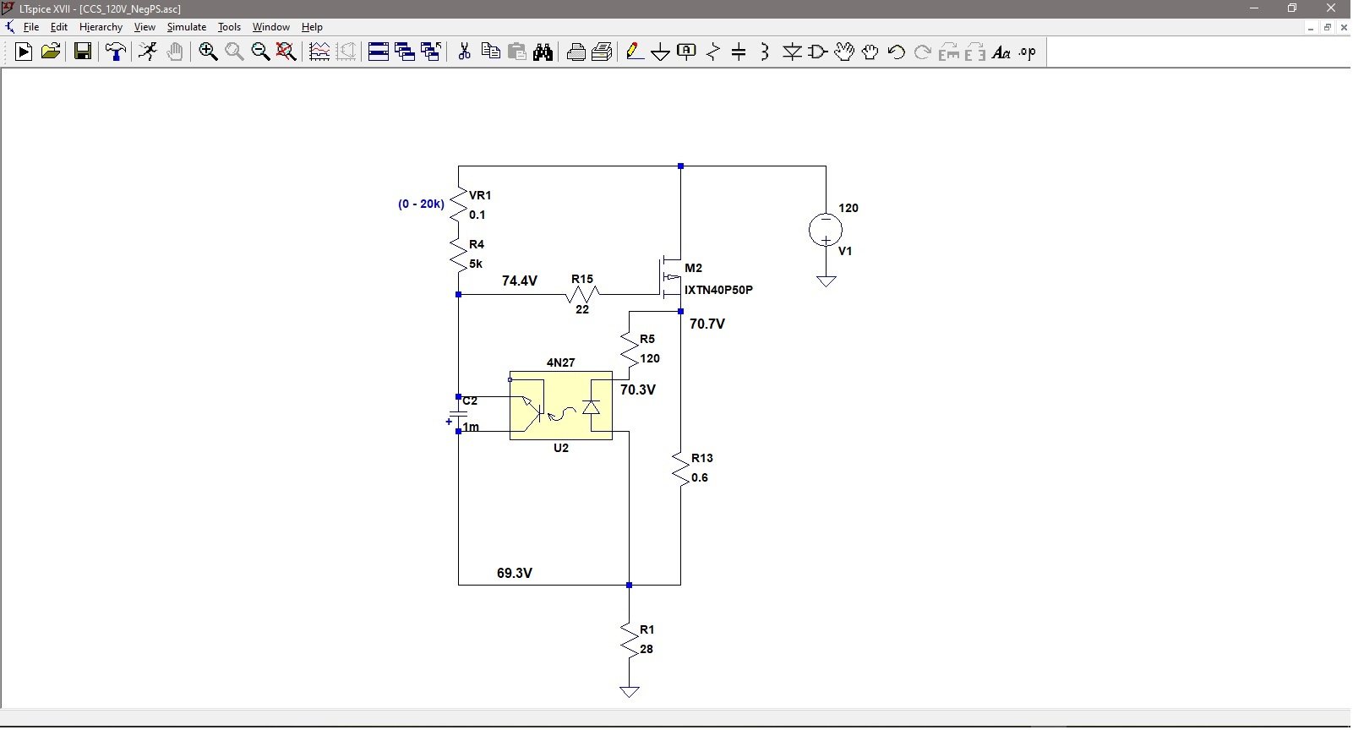The height and width of the screenshot is (730, 1353).
Task: Select the Drag closed-hand tool
Action: tap(870, 52)
